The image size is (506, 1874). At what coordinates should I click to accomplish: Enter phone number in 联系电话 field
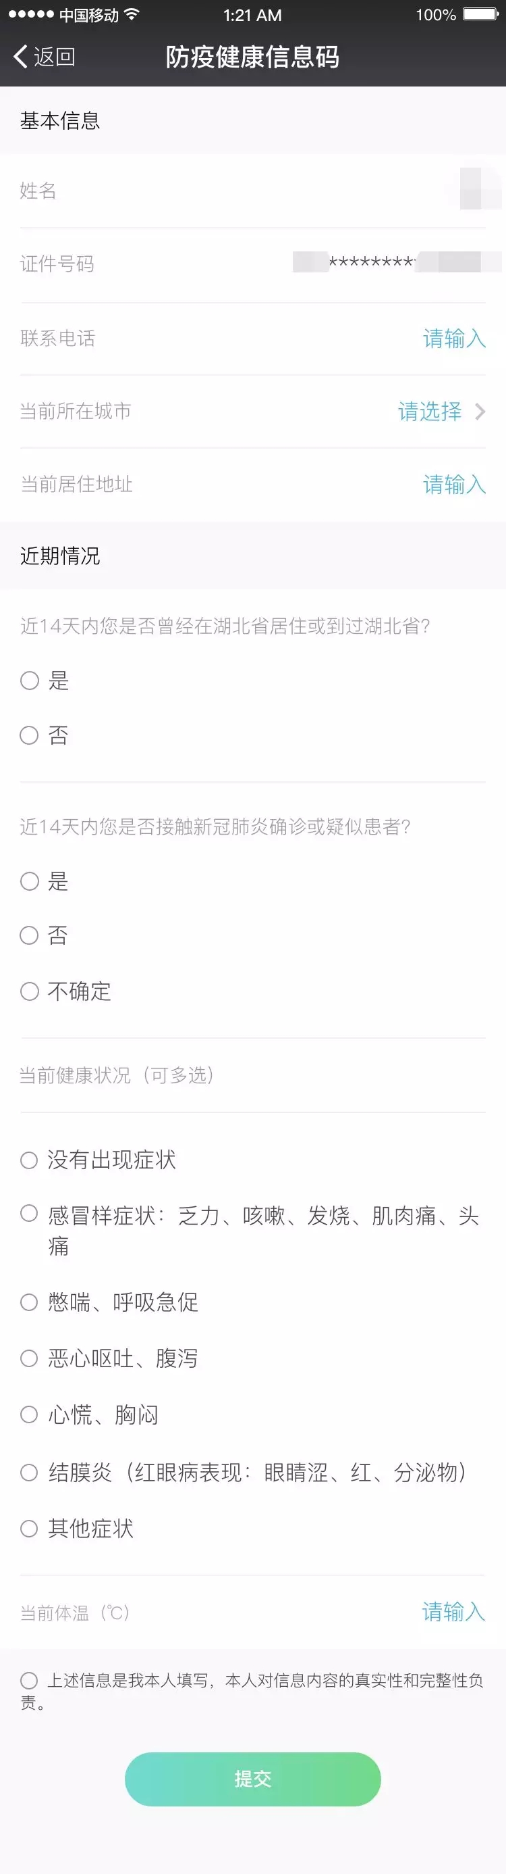454,339
